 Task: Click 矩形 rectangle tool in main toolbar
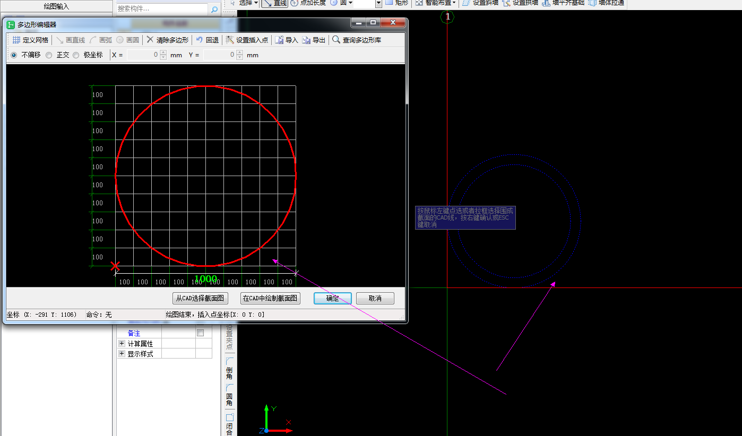[397, 3]
